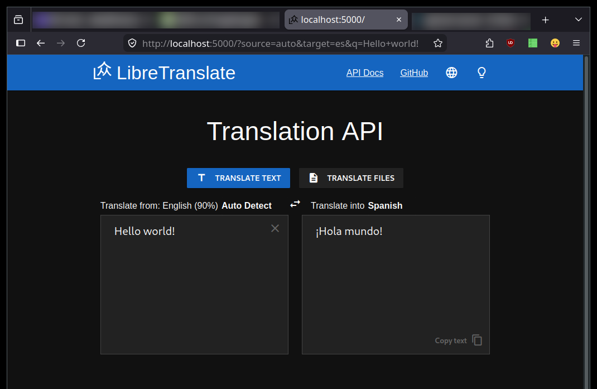The image size is (597, 389).
Task: Switch to the Translate Files mode
Action: [351, 178]
